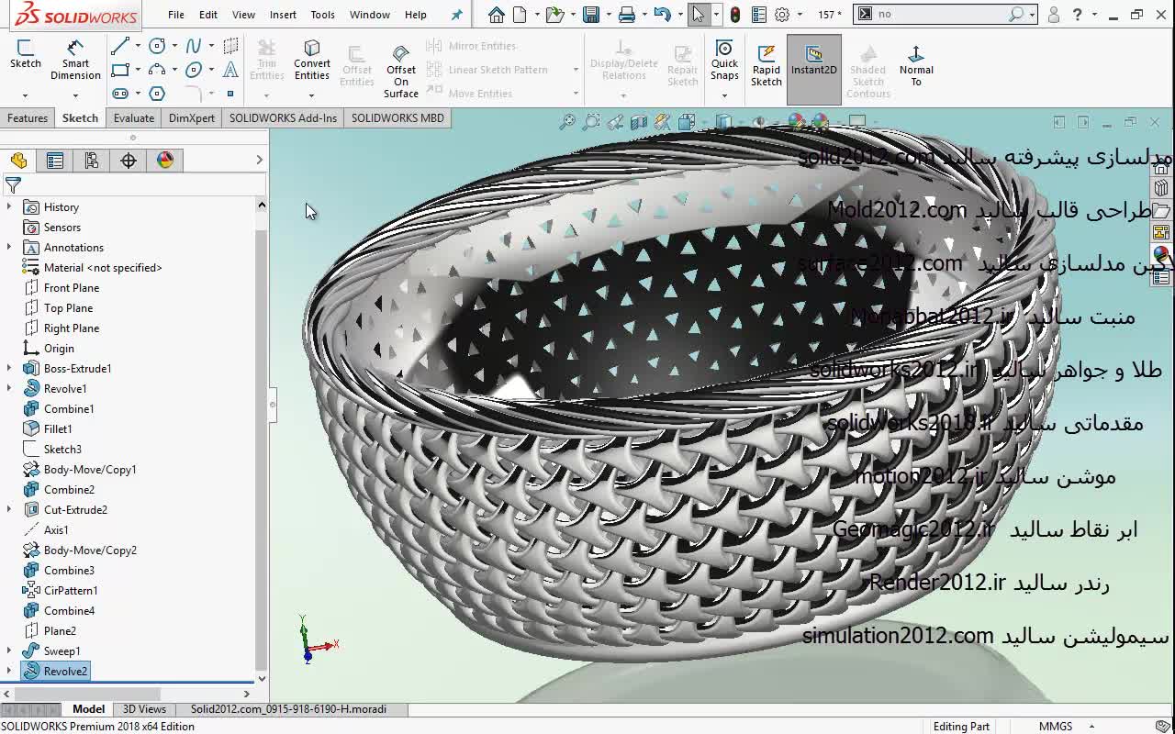Select the sketch Point tool

[x=230, y=94]
